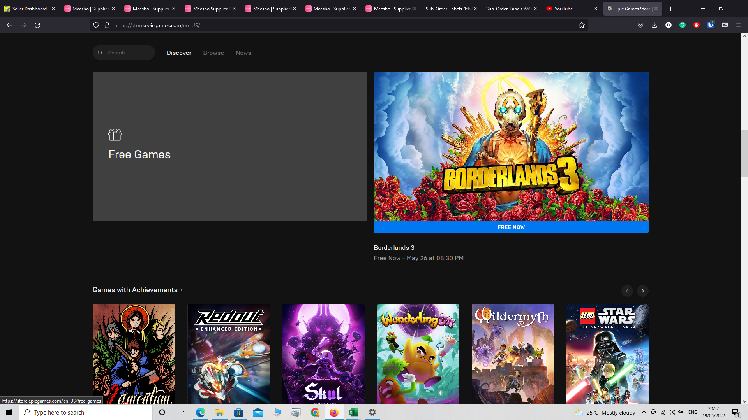Screen dimensions: 748x420
Task: Click the Bitwarden extension icon
Action: click(x=710, y=25)
